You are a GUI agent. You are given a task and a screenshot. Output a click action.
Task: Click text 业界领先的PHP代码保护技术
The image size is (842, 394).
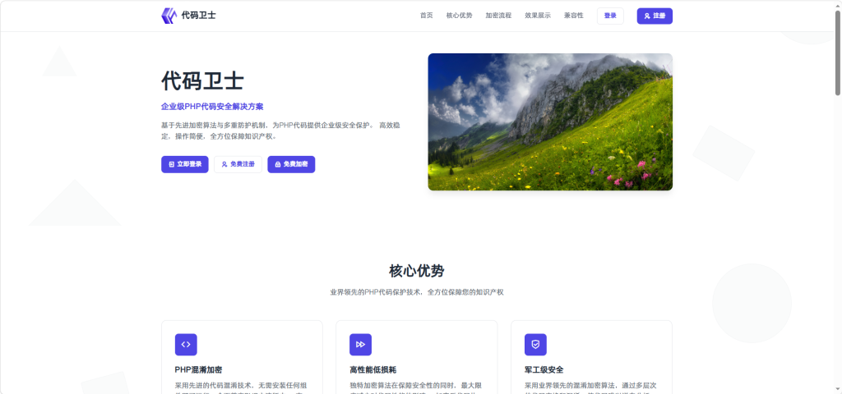[x=375, y=293]
